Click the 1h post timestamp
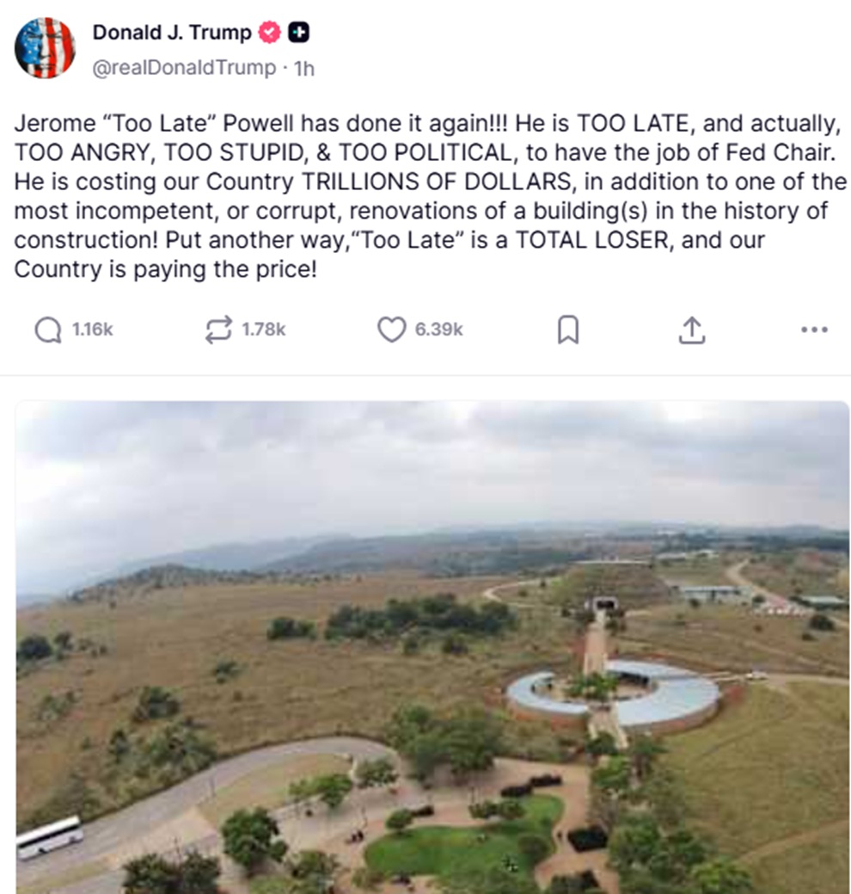851x894 pixels. (x=304, y=69)
